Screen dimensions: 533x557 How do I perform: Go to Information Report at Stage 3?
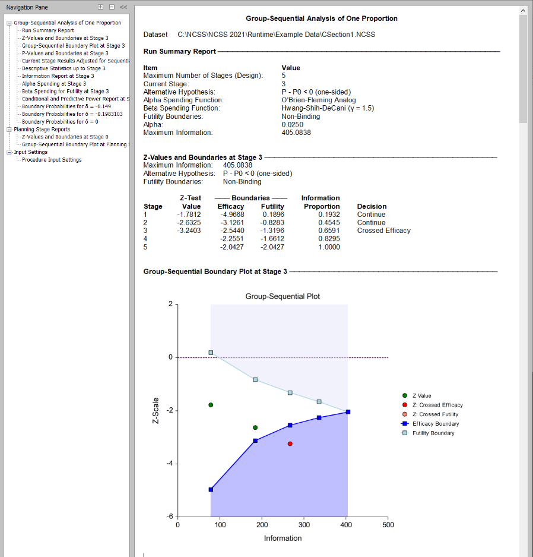click(58, 76)
